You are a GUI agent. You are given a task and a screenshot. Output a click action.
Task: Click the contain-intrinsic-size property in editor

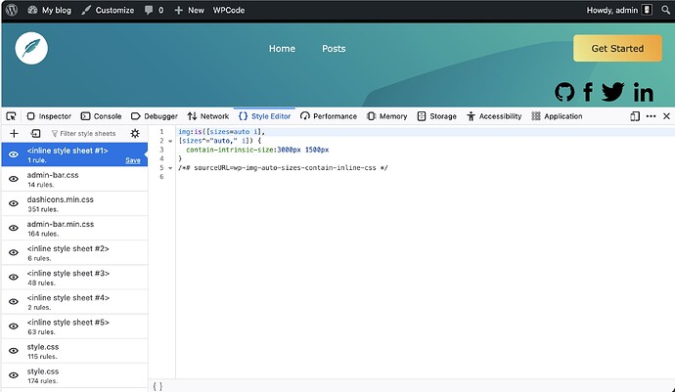point(230,150)
